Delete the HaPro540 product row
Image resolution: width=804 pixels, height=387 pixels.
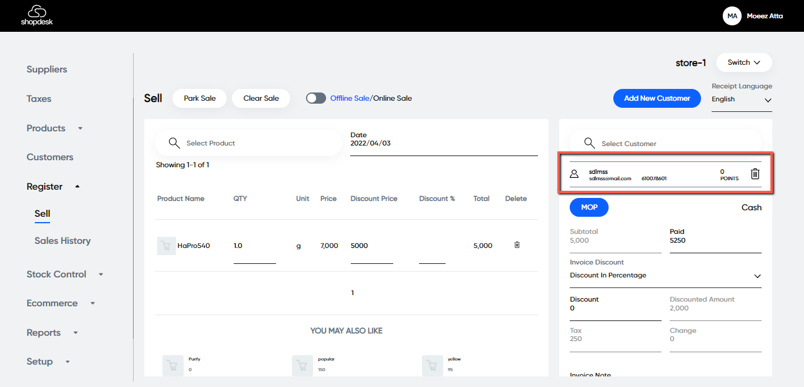pyautogui.click(x=517, y=245)
